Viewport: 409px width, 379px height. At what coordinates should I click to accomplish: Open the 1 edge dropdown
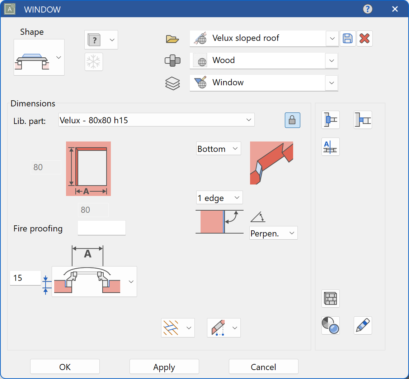point(219,197)
